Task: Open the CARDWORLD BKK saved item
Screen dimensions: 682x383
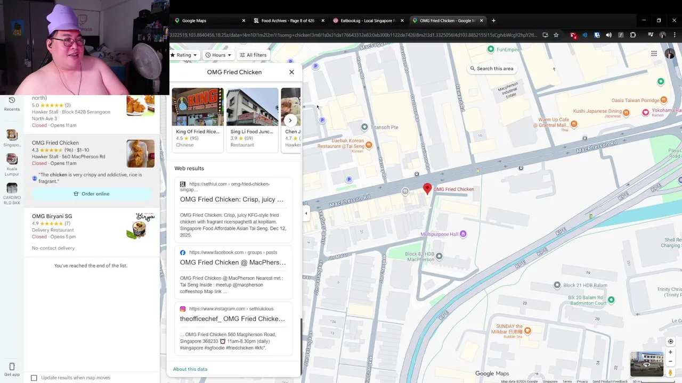Action: [x=12, y=188]
